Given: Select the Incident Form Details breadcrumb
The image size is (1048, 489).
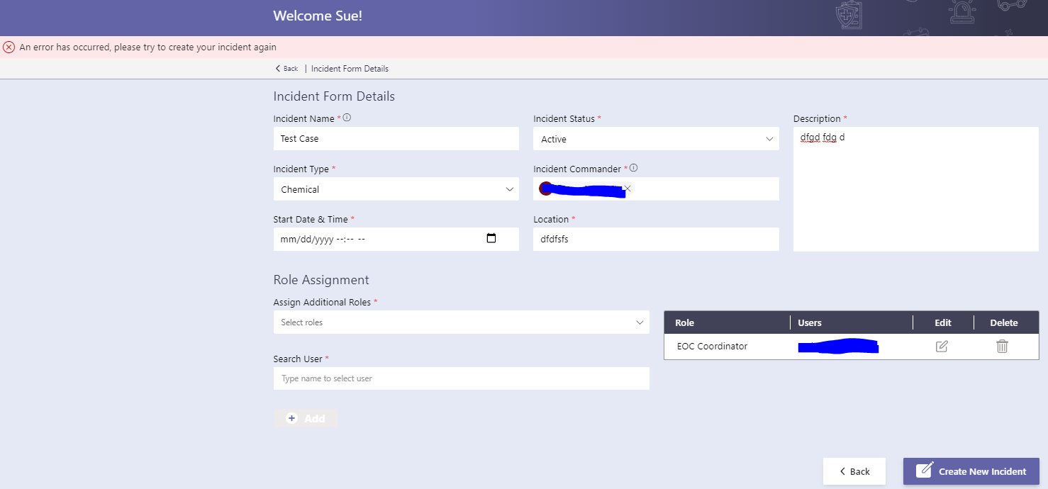Looking at the screenshot, I should (x=350, y=68).
